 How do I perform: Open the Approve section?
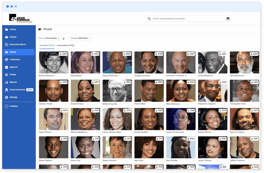[19, 67]
